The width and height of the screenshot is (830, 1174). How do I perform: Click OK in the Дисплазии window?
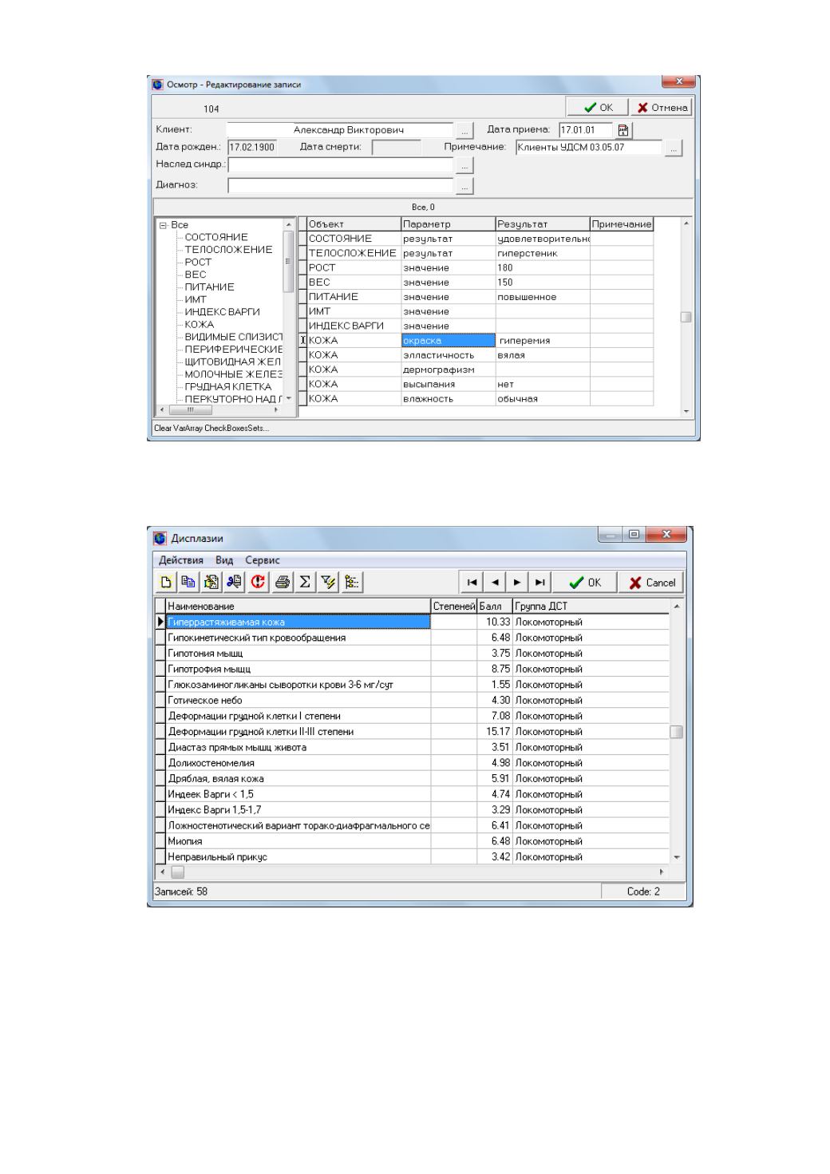[584, 583]
